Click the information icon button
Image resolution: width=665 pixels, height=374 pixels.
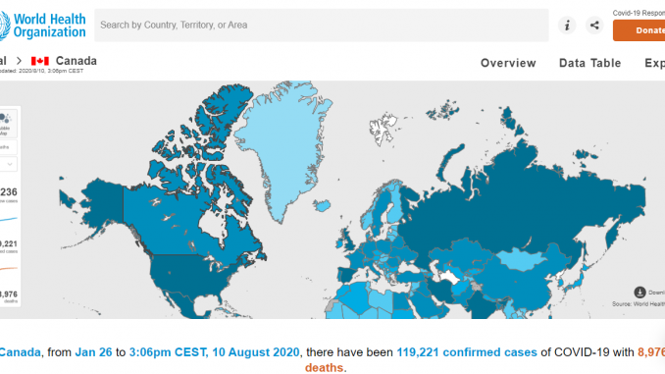[567, 26]
